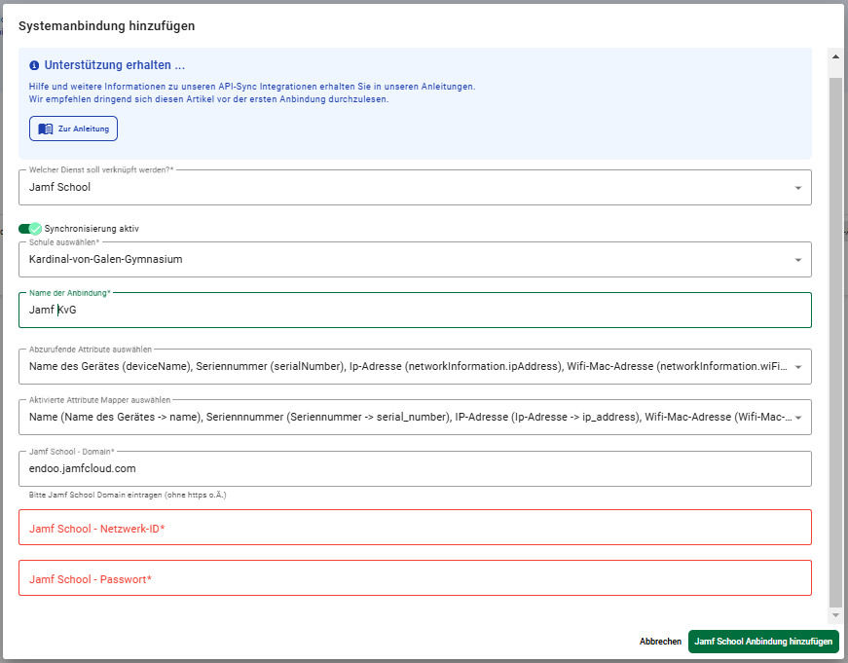
Task: Click the hint text Bitte Jamf School Domain eintragen
Action: 128,495
